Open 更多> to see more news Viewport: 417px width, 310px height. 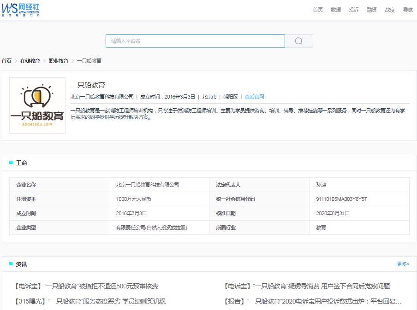tap(402, 263)
